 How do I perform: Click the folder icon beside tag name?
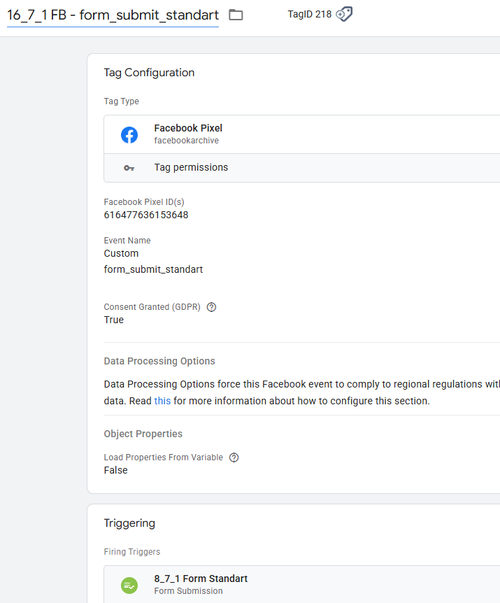click(x=236, y=15)
